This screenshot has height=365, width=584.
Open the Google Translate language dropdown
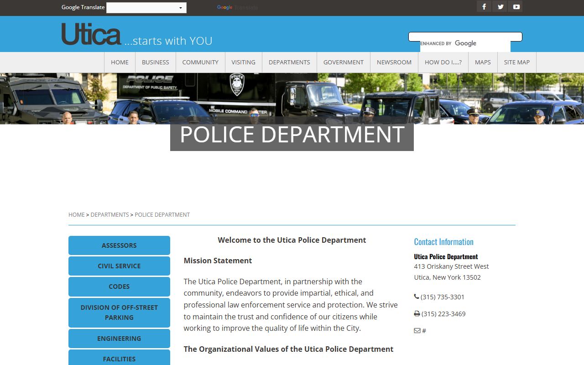coord(146,7)
